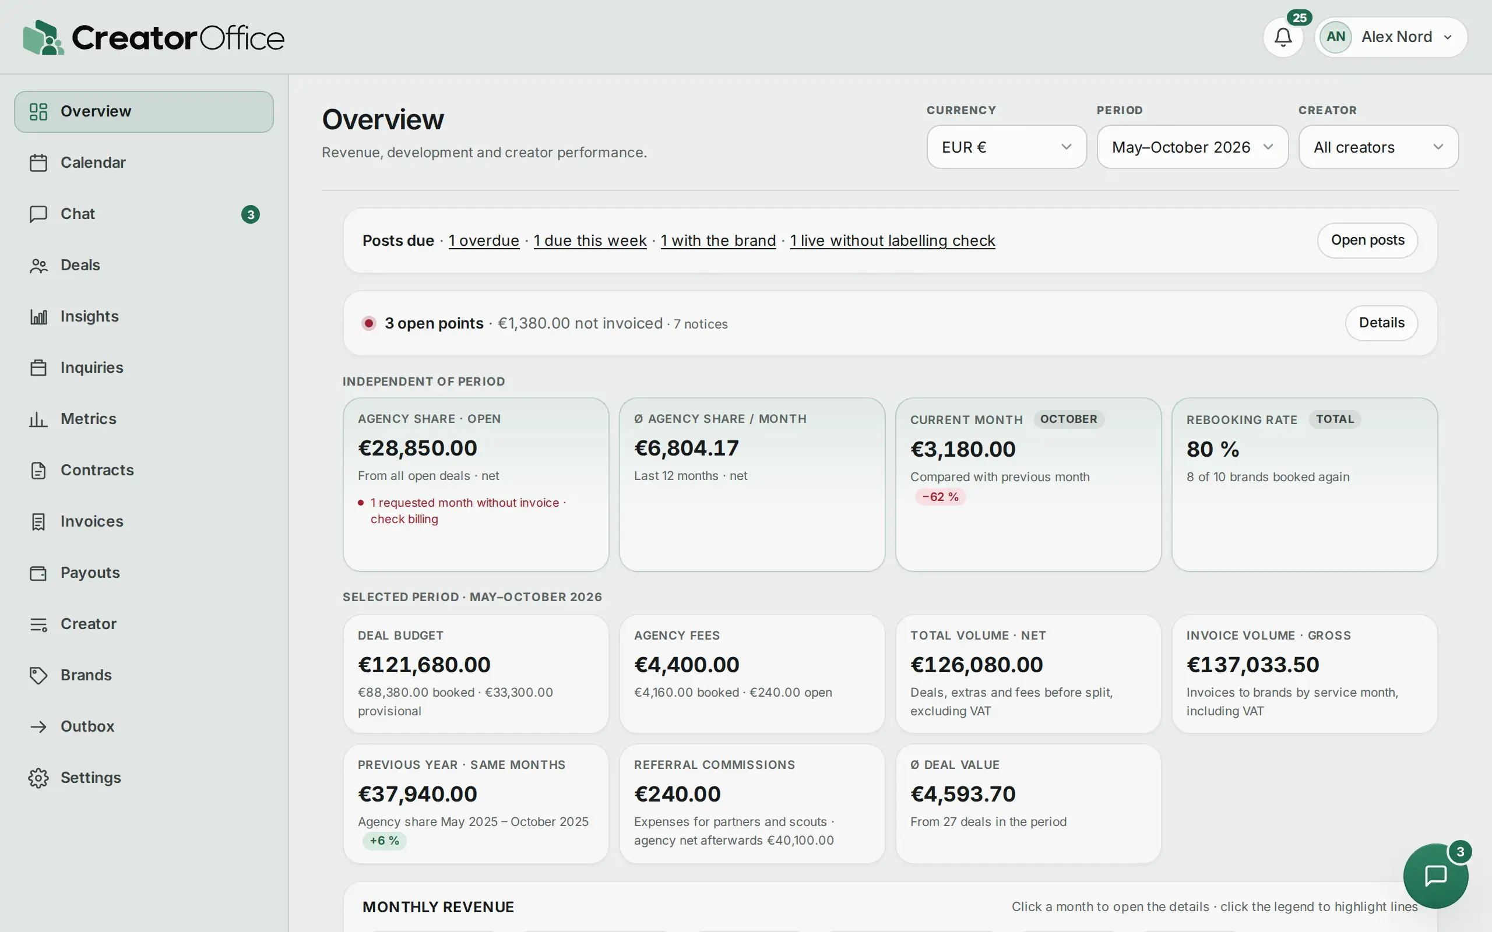Go to Calendar in the sidebar
Screen dimensions: 1492x932
coord(143,163)
